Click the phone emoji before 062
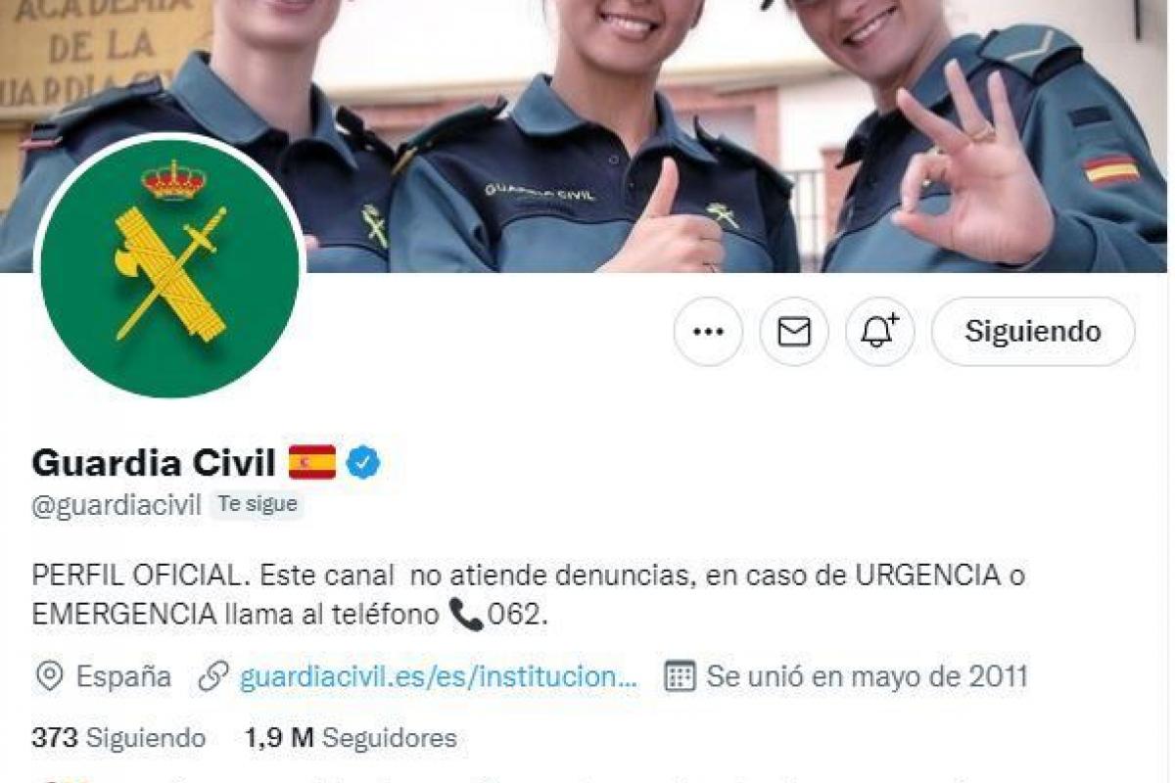 point(466,615)
